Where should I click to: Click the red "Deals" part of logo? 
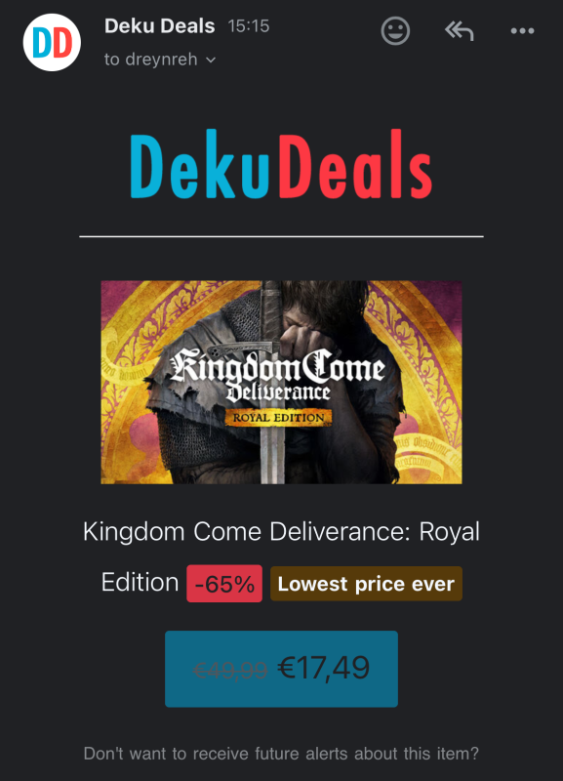[355, 164]
